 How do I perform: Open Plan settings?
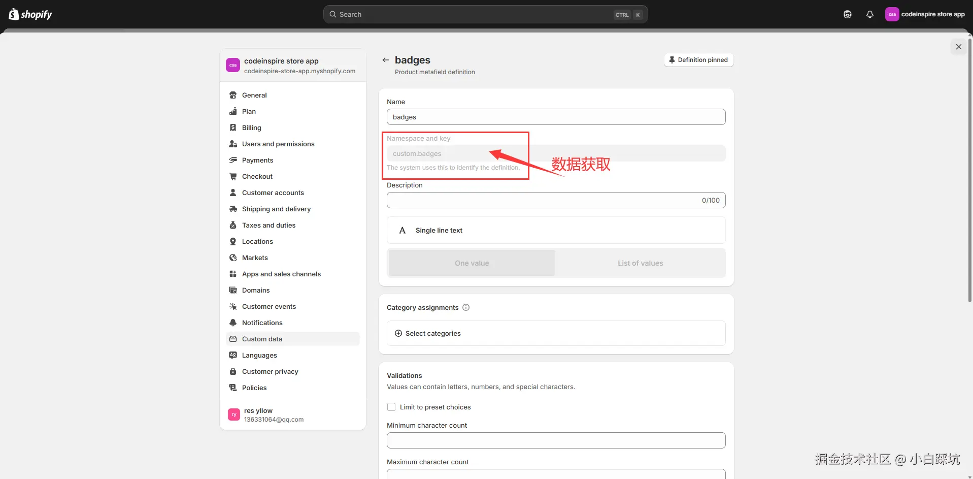292,111
